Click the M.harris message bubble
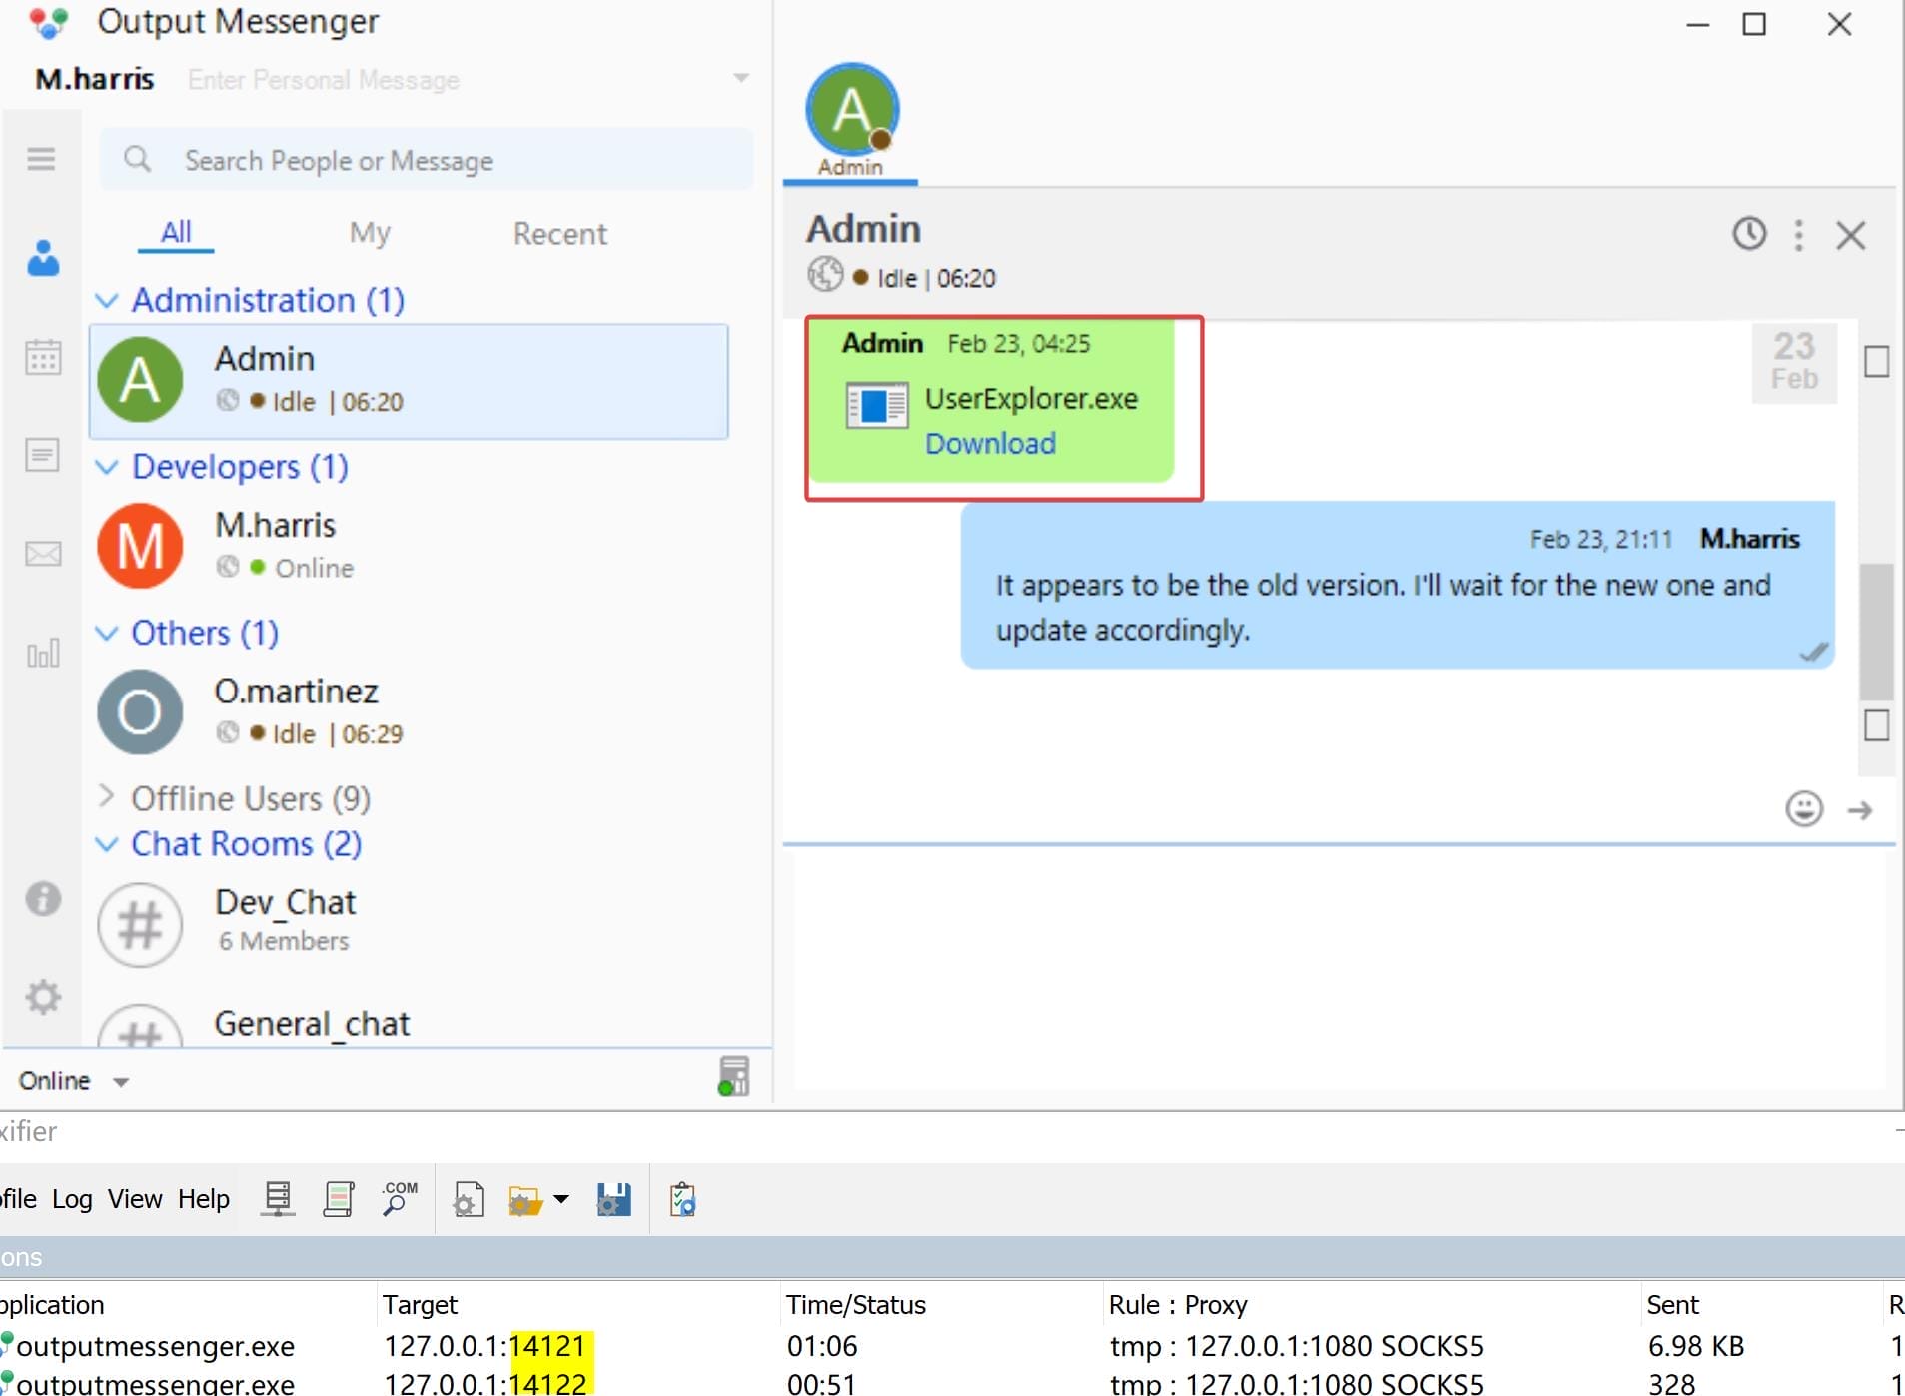The height and width of the screenshot is (1396, 1905). click(1398, 585)
